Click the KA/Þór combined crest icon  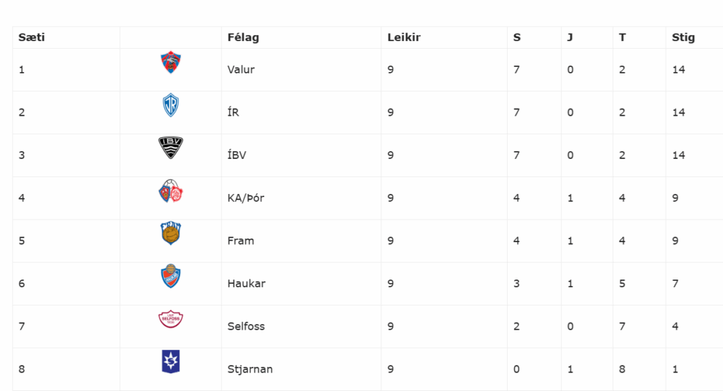pos(171,191)
